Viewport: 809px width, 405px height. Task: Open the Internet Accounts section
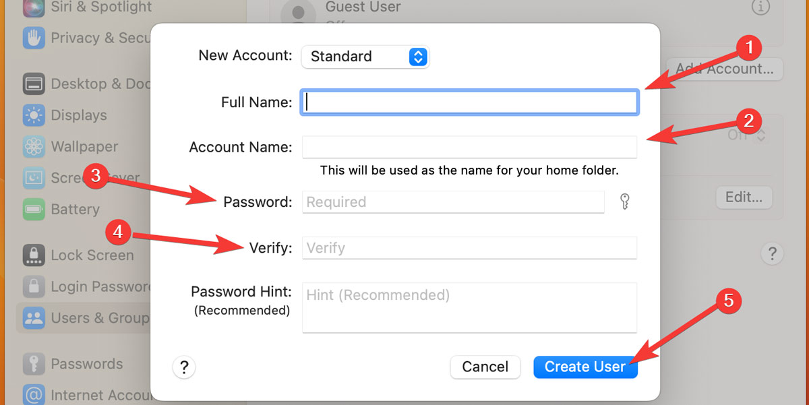click(34, 395)
